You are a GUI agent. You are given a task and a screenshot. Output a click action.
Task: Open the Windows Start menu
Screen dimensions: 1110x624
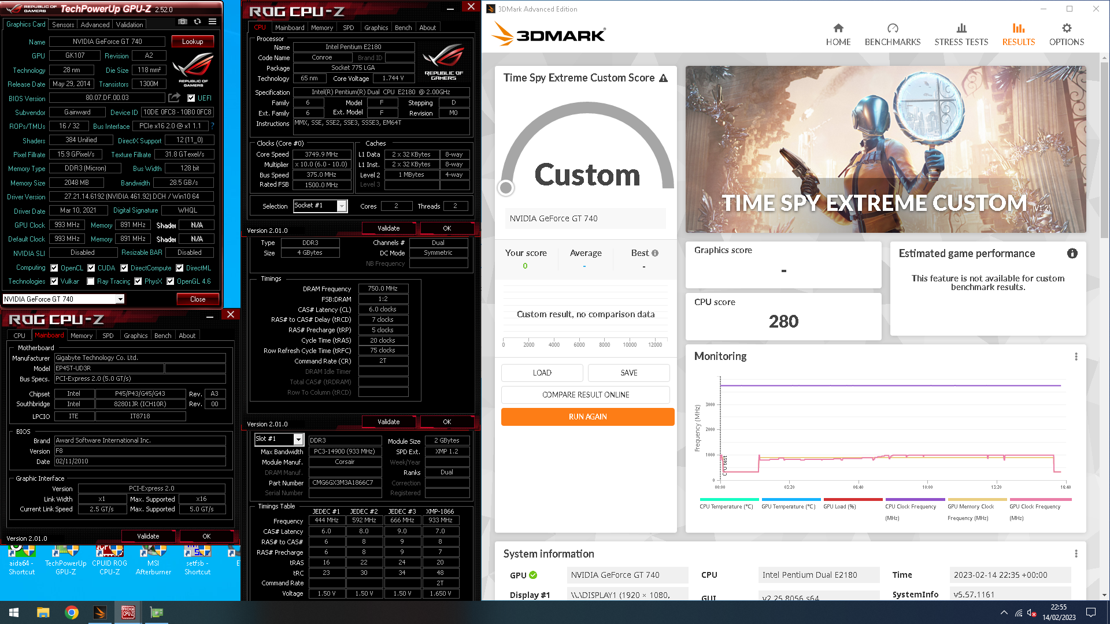pos(14,612)
